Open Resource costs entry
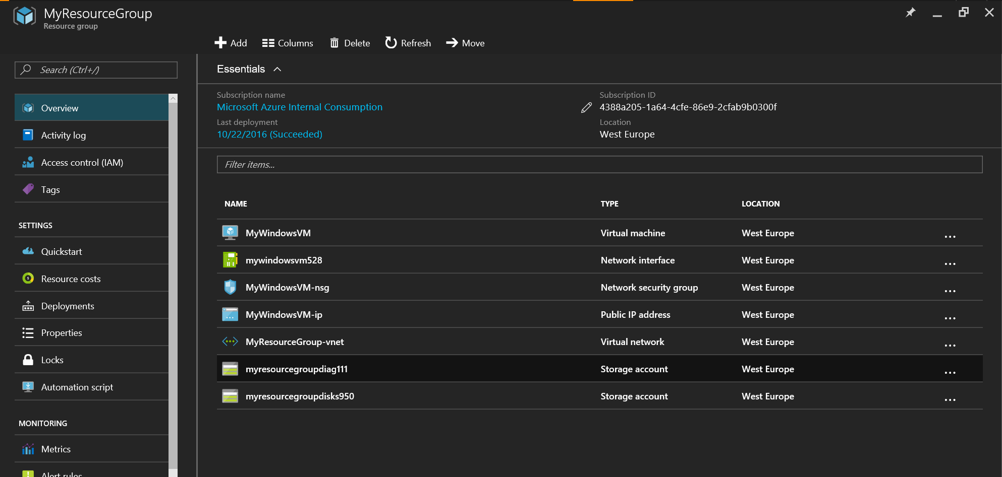The width and height of the screenshot is (1002, 477). [91, 279]
